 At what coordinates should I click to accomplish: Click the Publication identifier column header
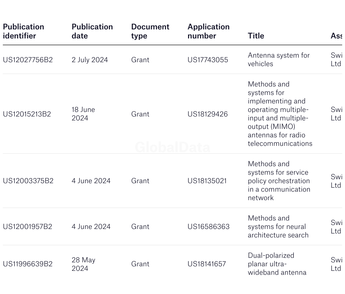pos(23,31)
